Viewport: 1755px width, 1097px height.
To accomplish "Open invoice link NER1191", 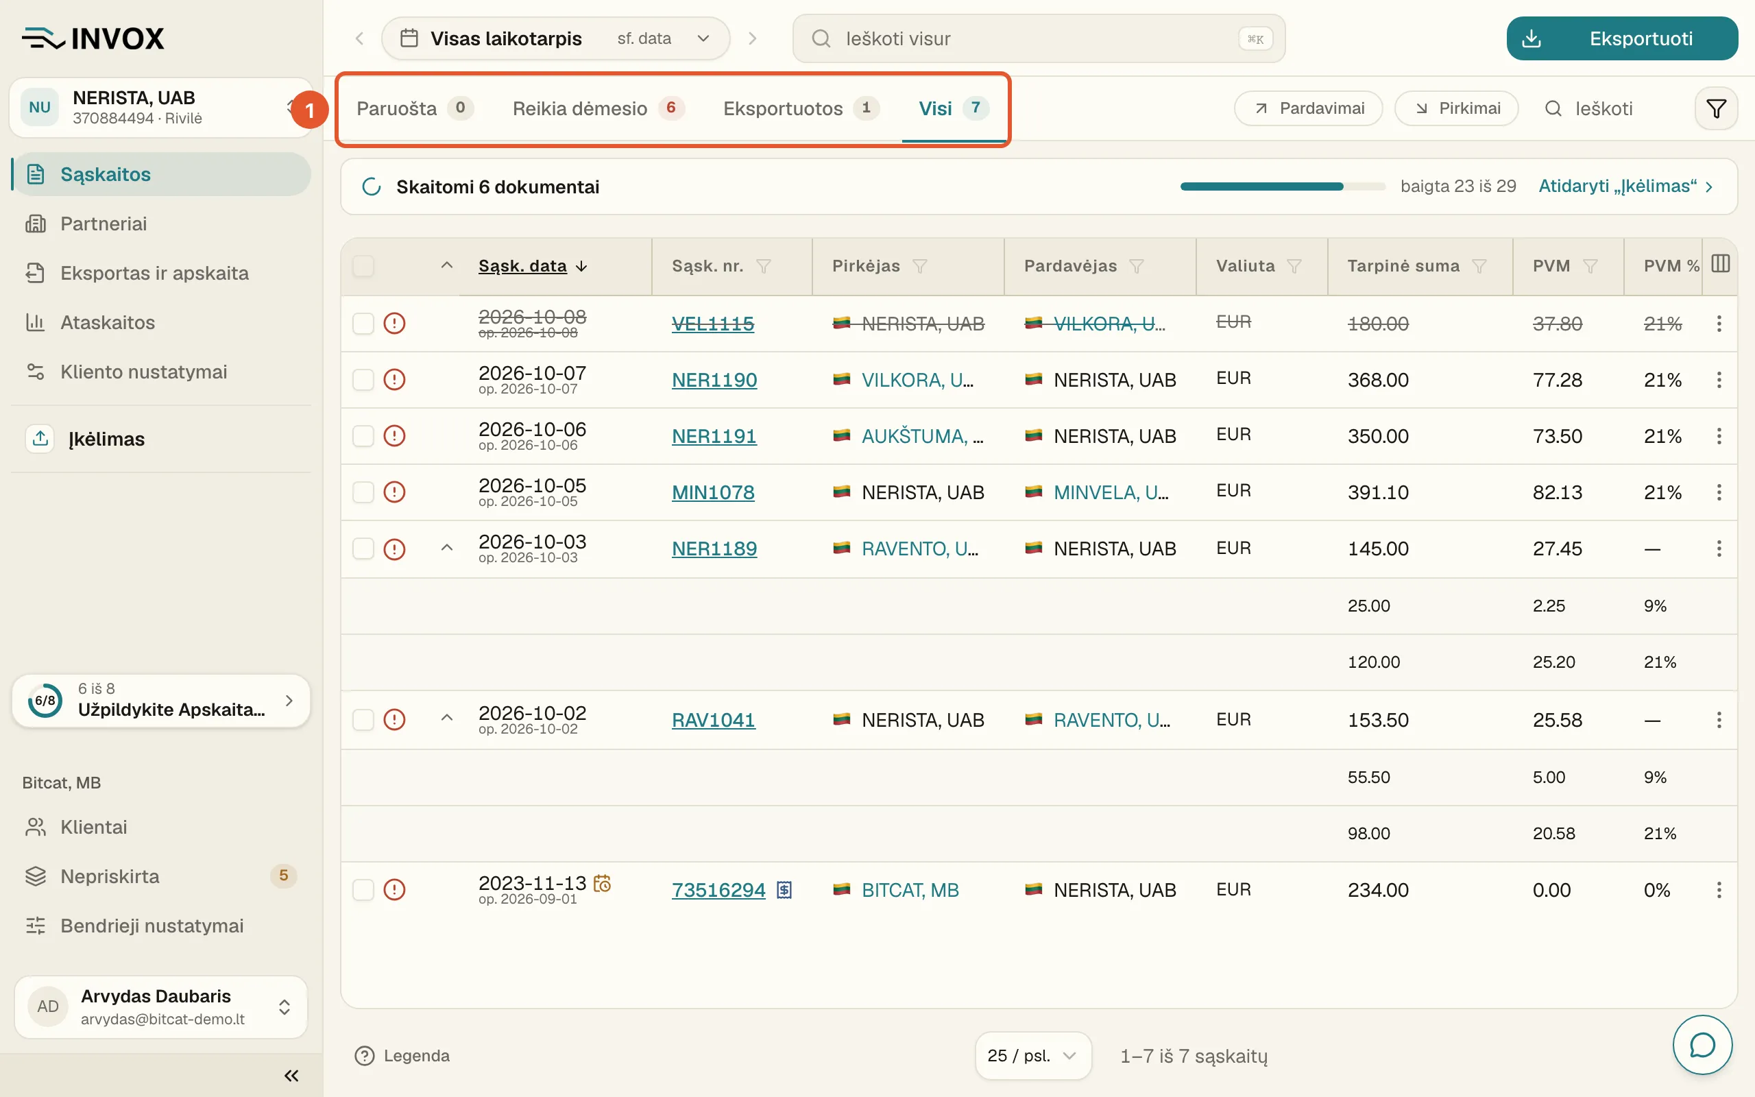I will click(714, 436).
